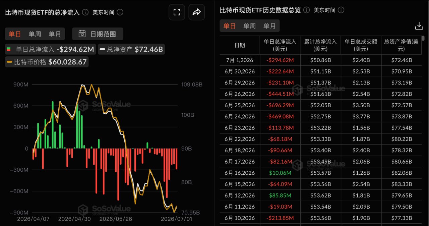The width and height of the screenshot is (429, 226).
Task: Click the $3.77B trading volume cell
Action: click(x=361, y=117)
